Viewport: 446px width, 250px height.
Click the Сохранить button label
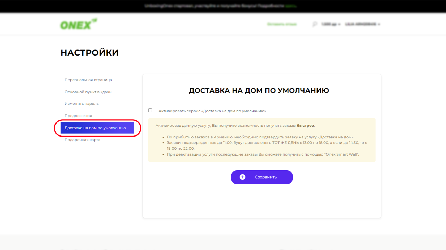click(x=266, y=177)
